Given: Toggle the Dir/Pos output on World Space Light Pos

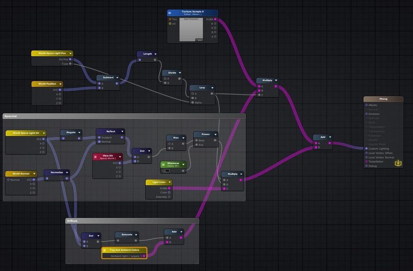Looking at the screenshot, I should tap(71, 59).
